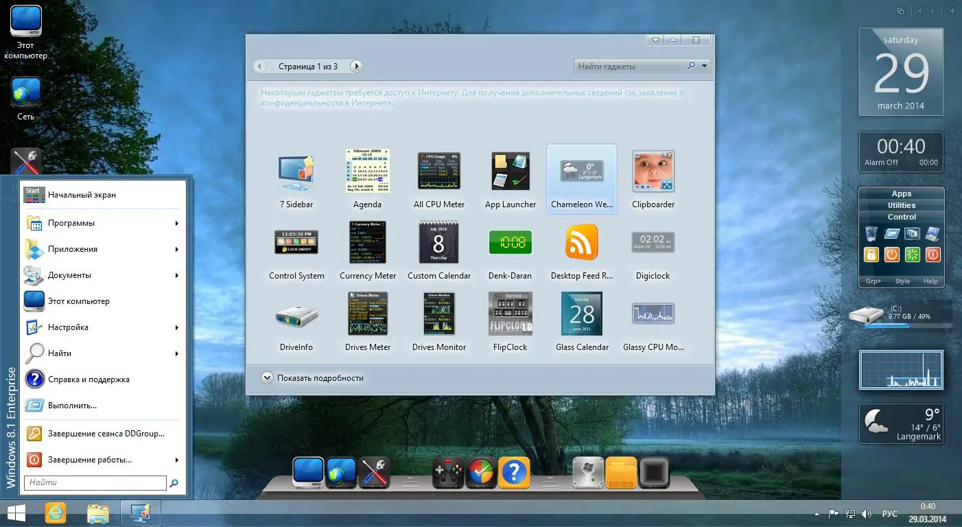Select the Glass Calendar gadget
Screen dimensions: 962x527
click(582, 314)
